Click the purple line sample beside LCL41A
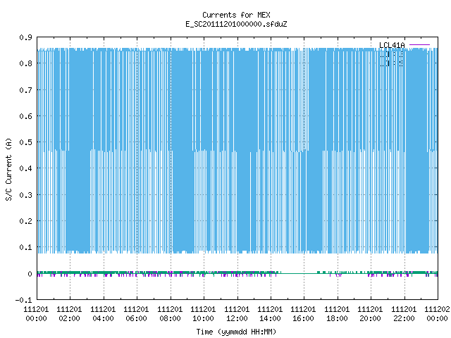This screenshot has width=451, height=338. tap(419, 45)
